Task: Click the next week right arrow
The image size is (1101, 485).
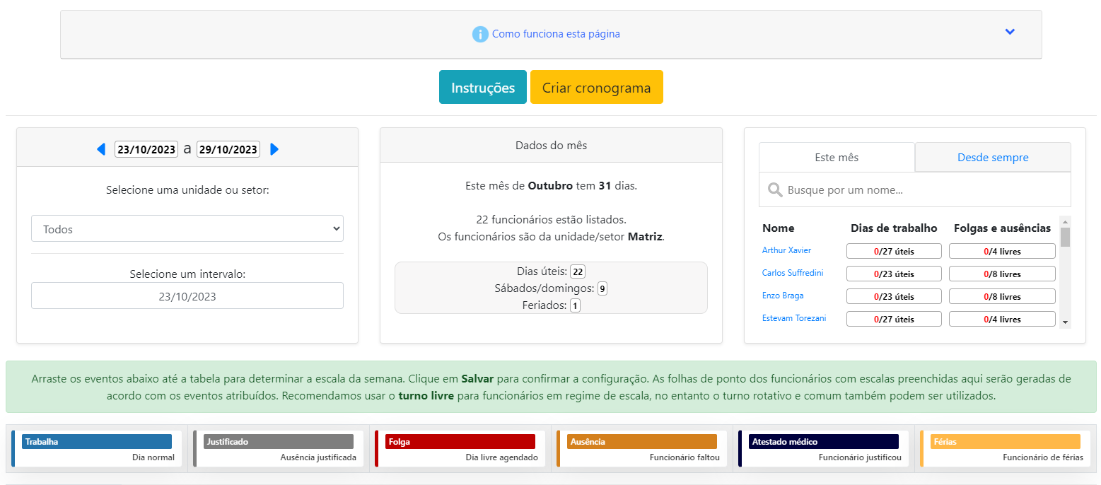Action: point(275,149)
